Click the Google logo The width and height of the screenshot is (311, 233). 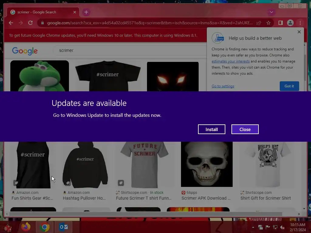point(25,51)
